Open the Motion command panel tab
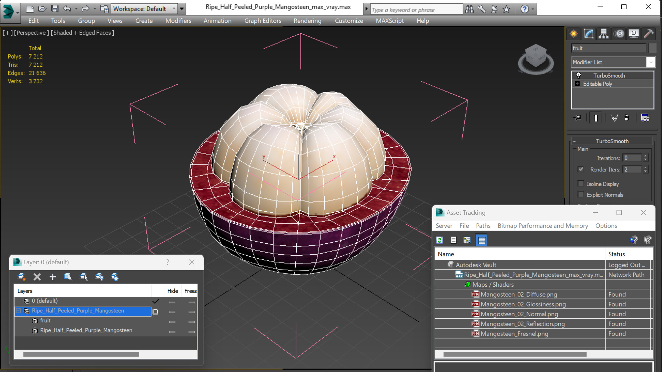The width and height of the screenshot is (662, 372). 620,33
